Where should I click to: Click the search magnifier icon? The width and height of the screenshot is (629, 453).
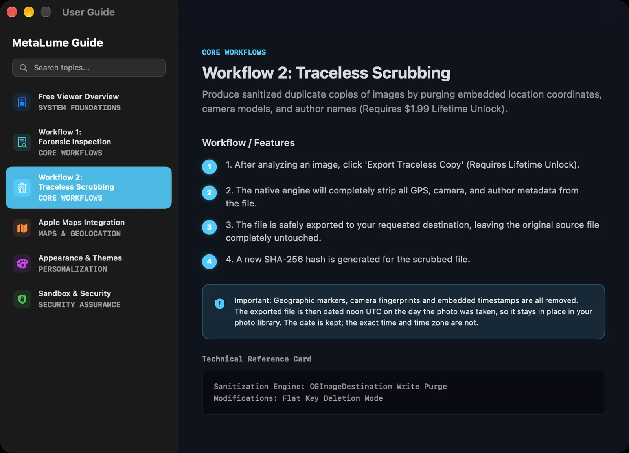point(24,68)
